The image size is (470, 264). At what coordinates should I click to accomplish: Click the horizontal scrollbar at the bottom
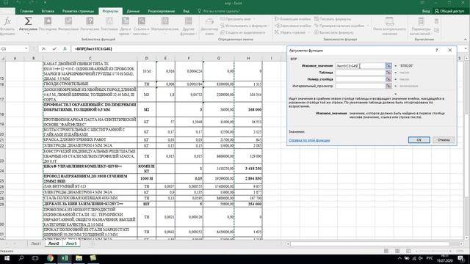[375, 244]
